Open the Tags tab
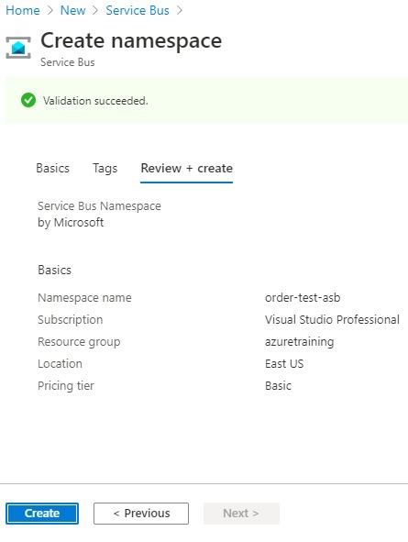408x542 pixels. coord(105,169)
